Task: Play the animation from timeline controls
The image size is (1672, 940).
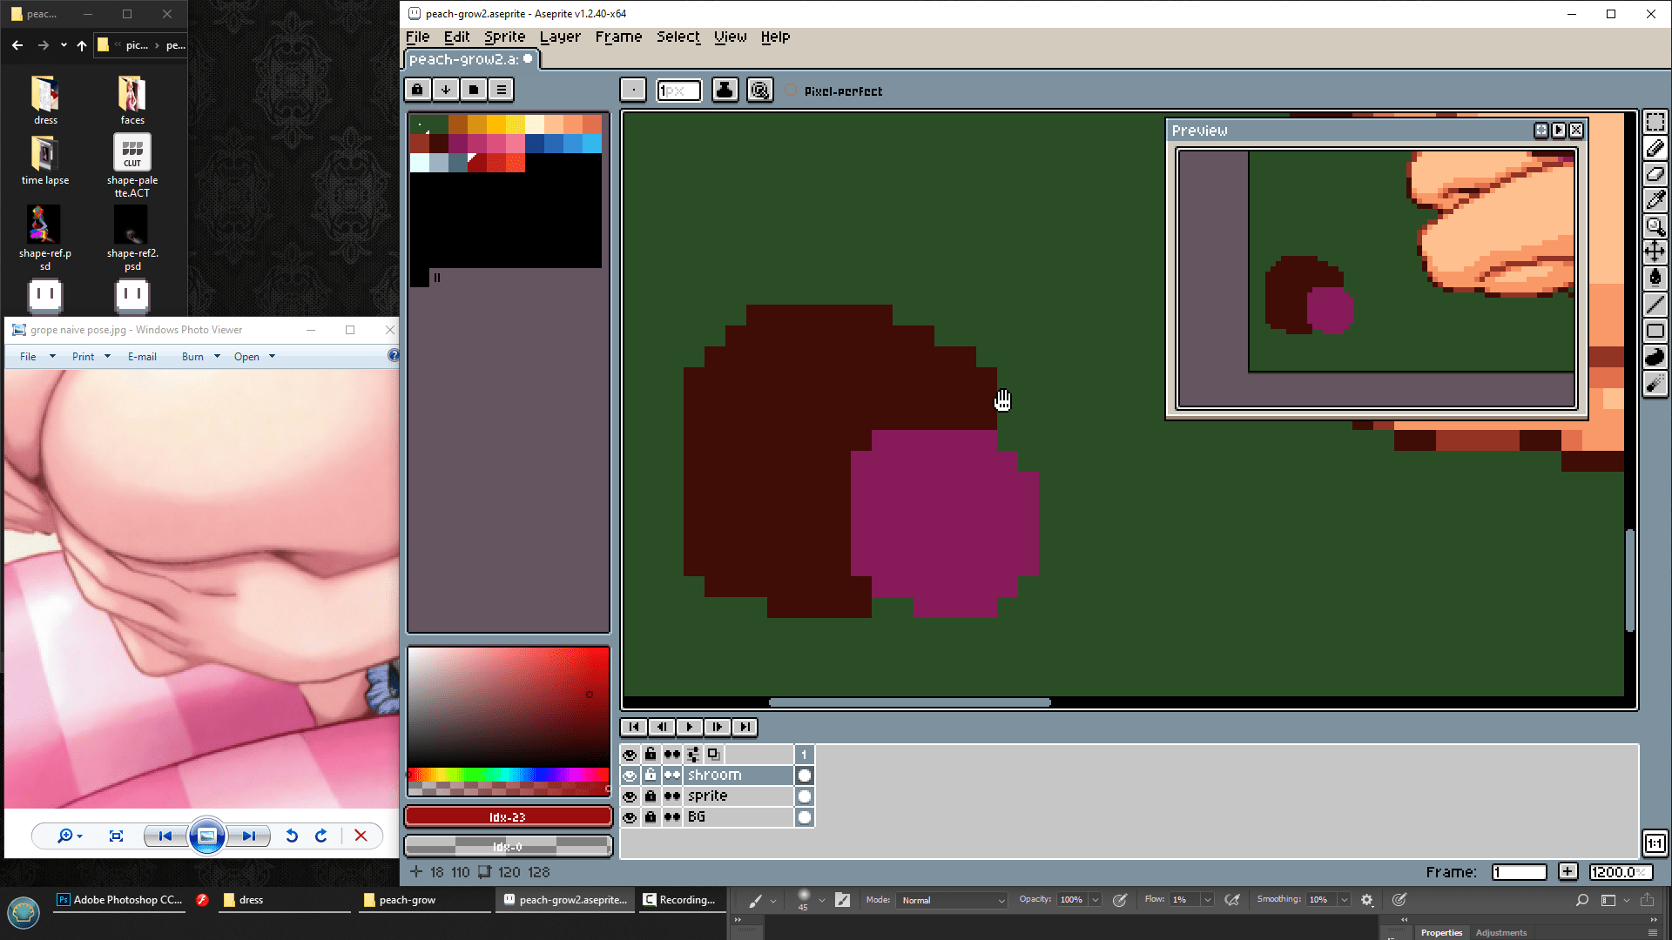Action: coord(689,727)
